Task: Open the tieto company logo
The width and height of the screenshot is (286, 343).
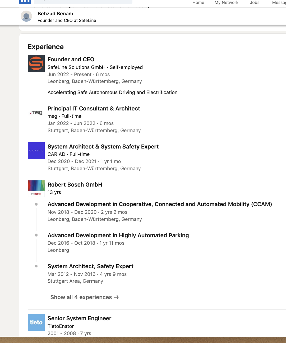Action: coord(36,322)
